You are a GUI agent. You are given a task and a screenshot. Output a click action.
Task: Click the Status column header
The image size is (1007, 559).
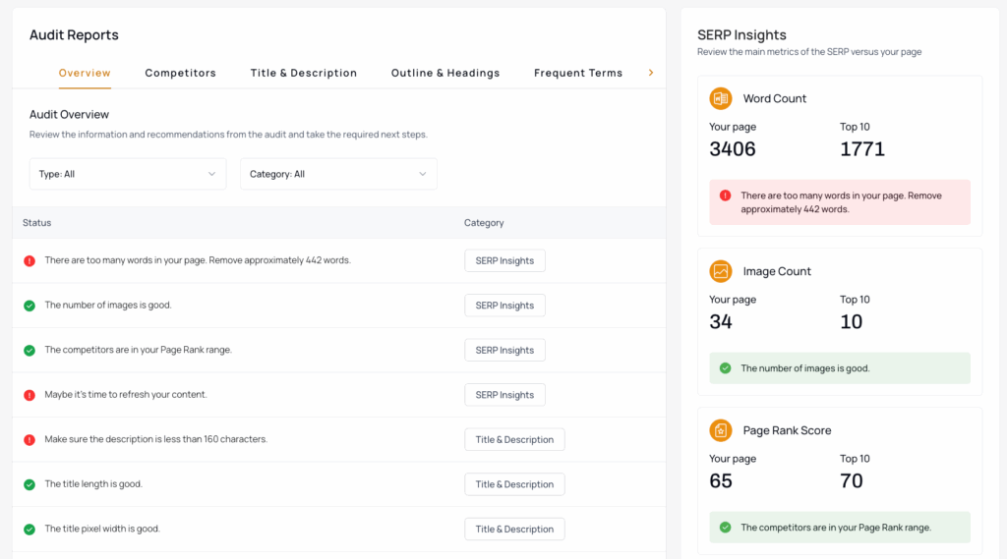click(x=37, y=223)
